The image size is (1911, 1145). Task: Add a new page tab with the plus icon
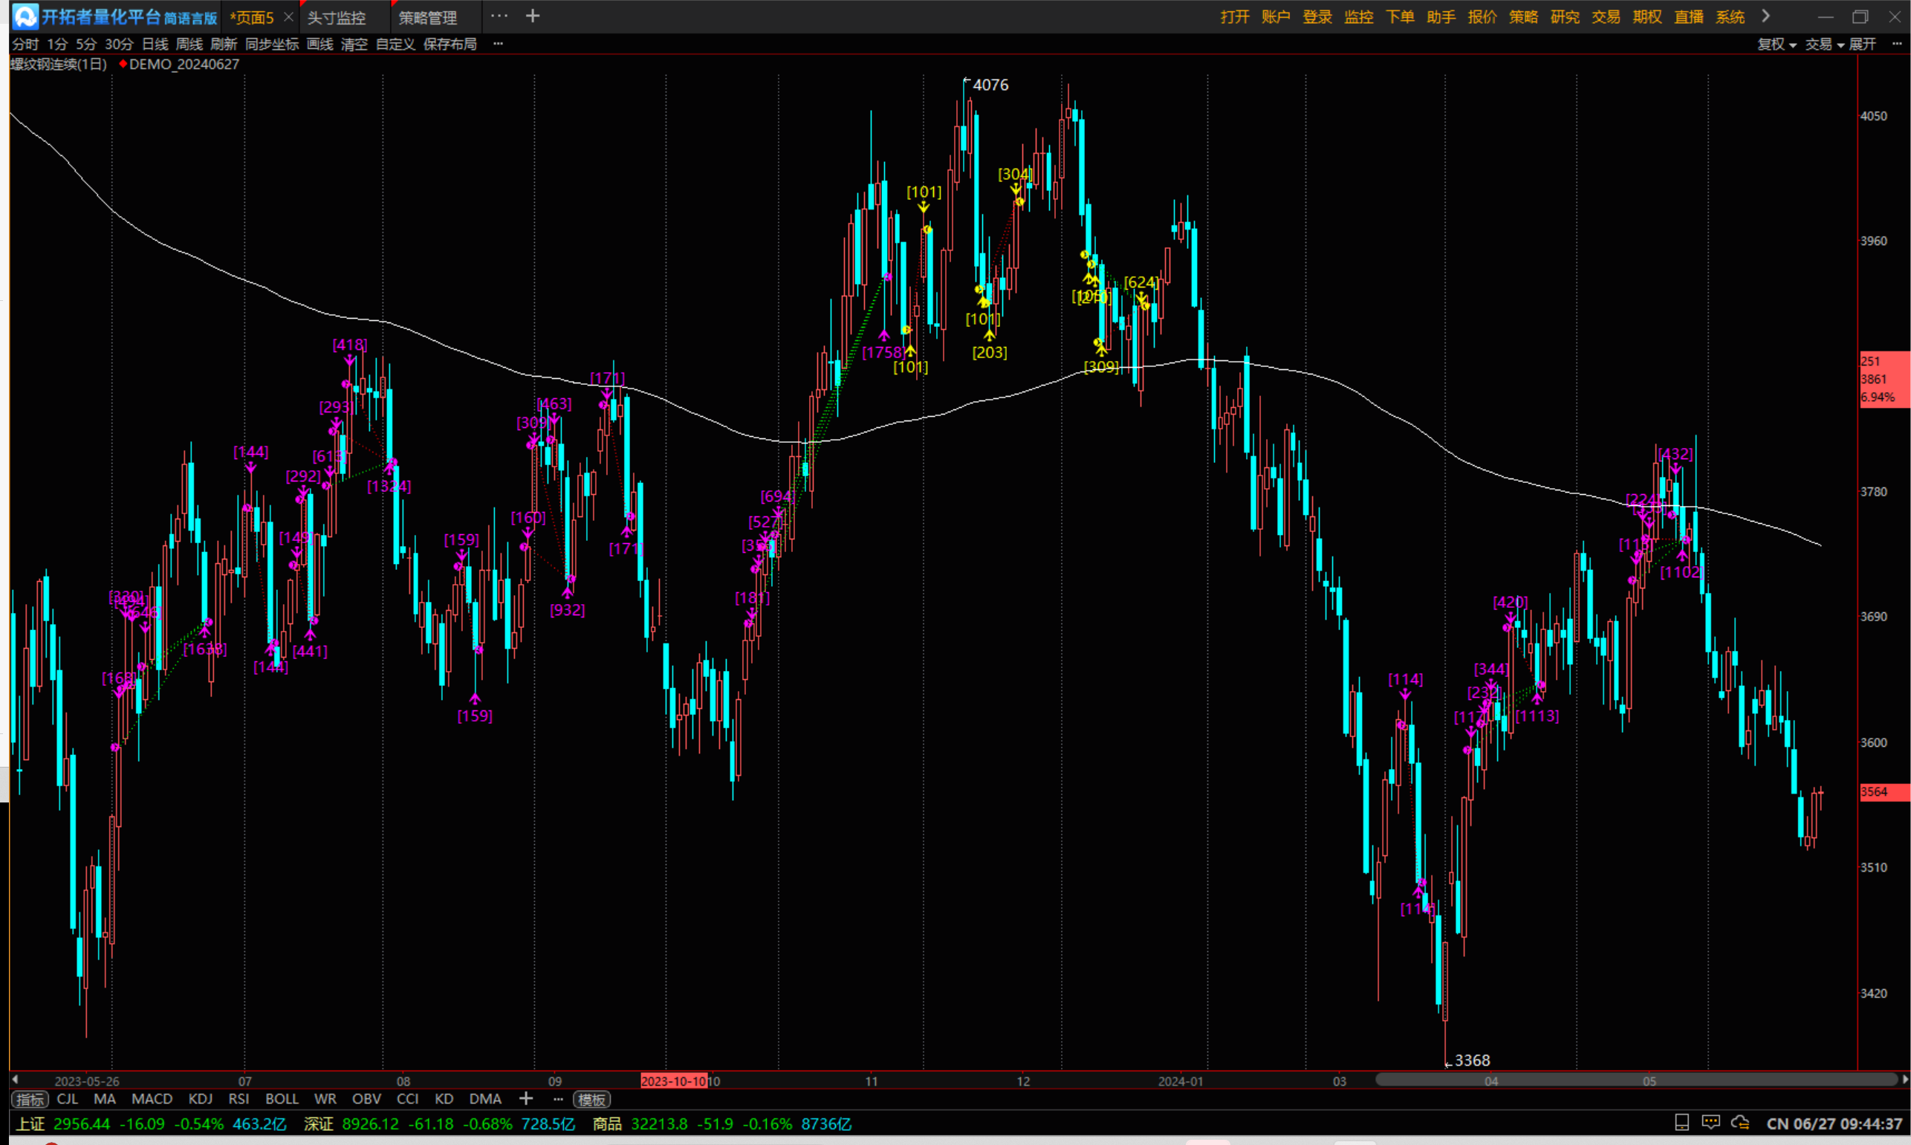tap(532, 16)
